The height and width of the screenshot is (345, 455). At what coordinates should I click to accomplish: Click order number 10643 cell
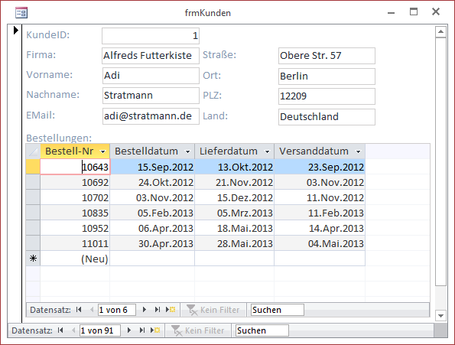[x=75, y=167]
